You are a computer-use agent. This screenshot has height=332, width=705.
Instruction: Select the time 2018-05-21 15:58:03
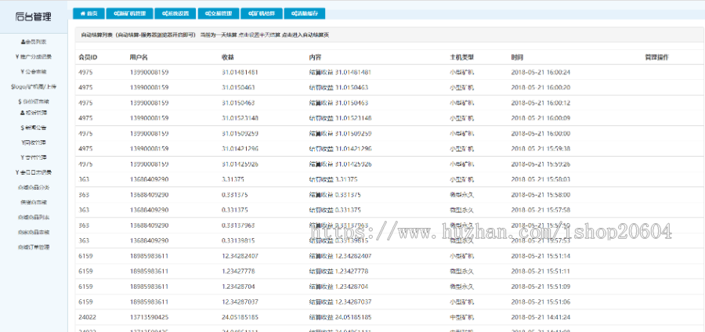coord(540,179)
